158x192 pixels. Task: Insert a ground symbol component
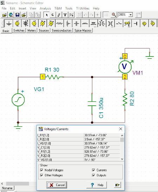point(9,23)
